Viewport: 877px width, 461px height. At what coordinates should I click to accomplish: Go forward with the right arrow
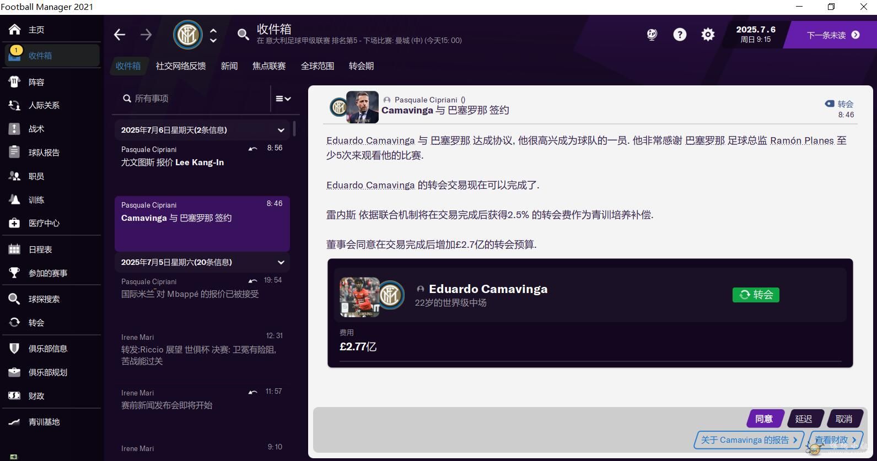coord(146,35)
